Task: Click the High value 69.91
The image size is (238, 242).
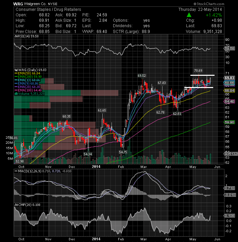Action: pyautogui.click(x=44, y=20)
